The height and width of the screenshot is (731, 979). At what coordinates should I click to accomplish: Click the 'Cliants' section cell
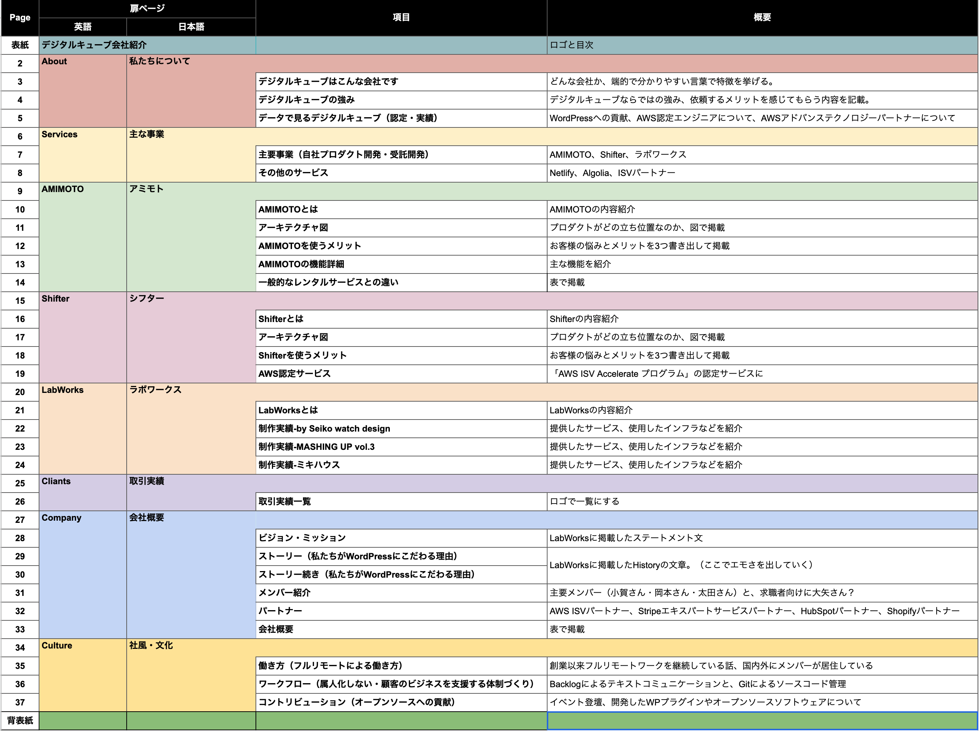pos(83,493)
